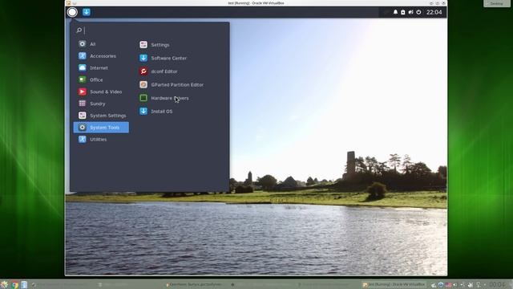
Task: Click the gear icon beside All
Action: 83,43
